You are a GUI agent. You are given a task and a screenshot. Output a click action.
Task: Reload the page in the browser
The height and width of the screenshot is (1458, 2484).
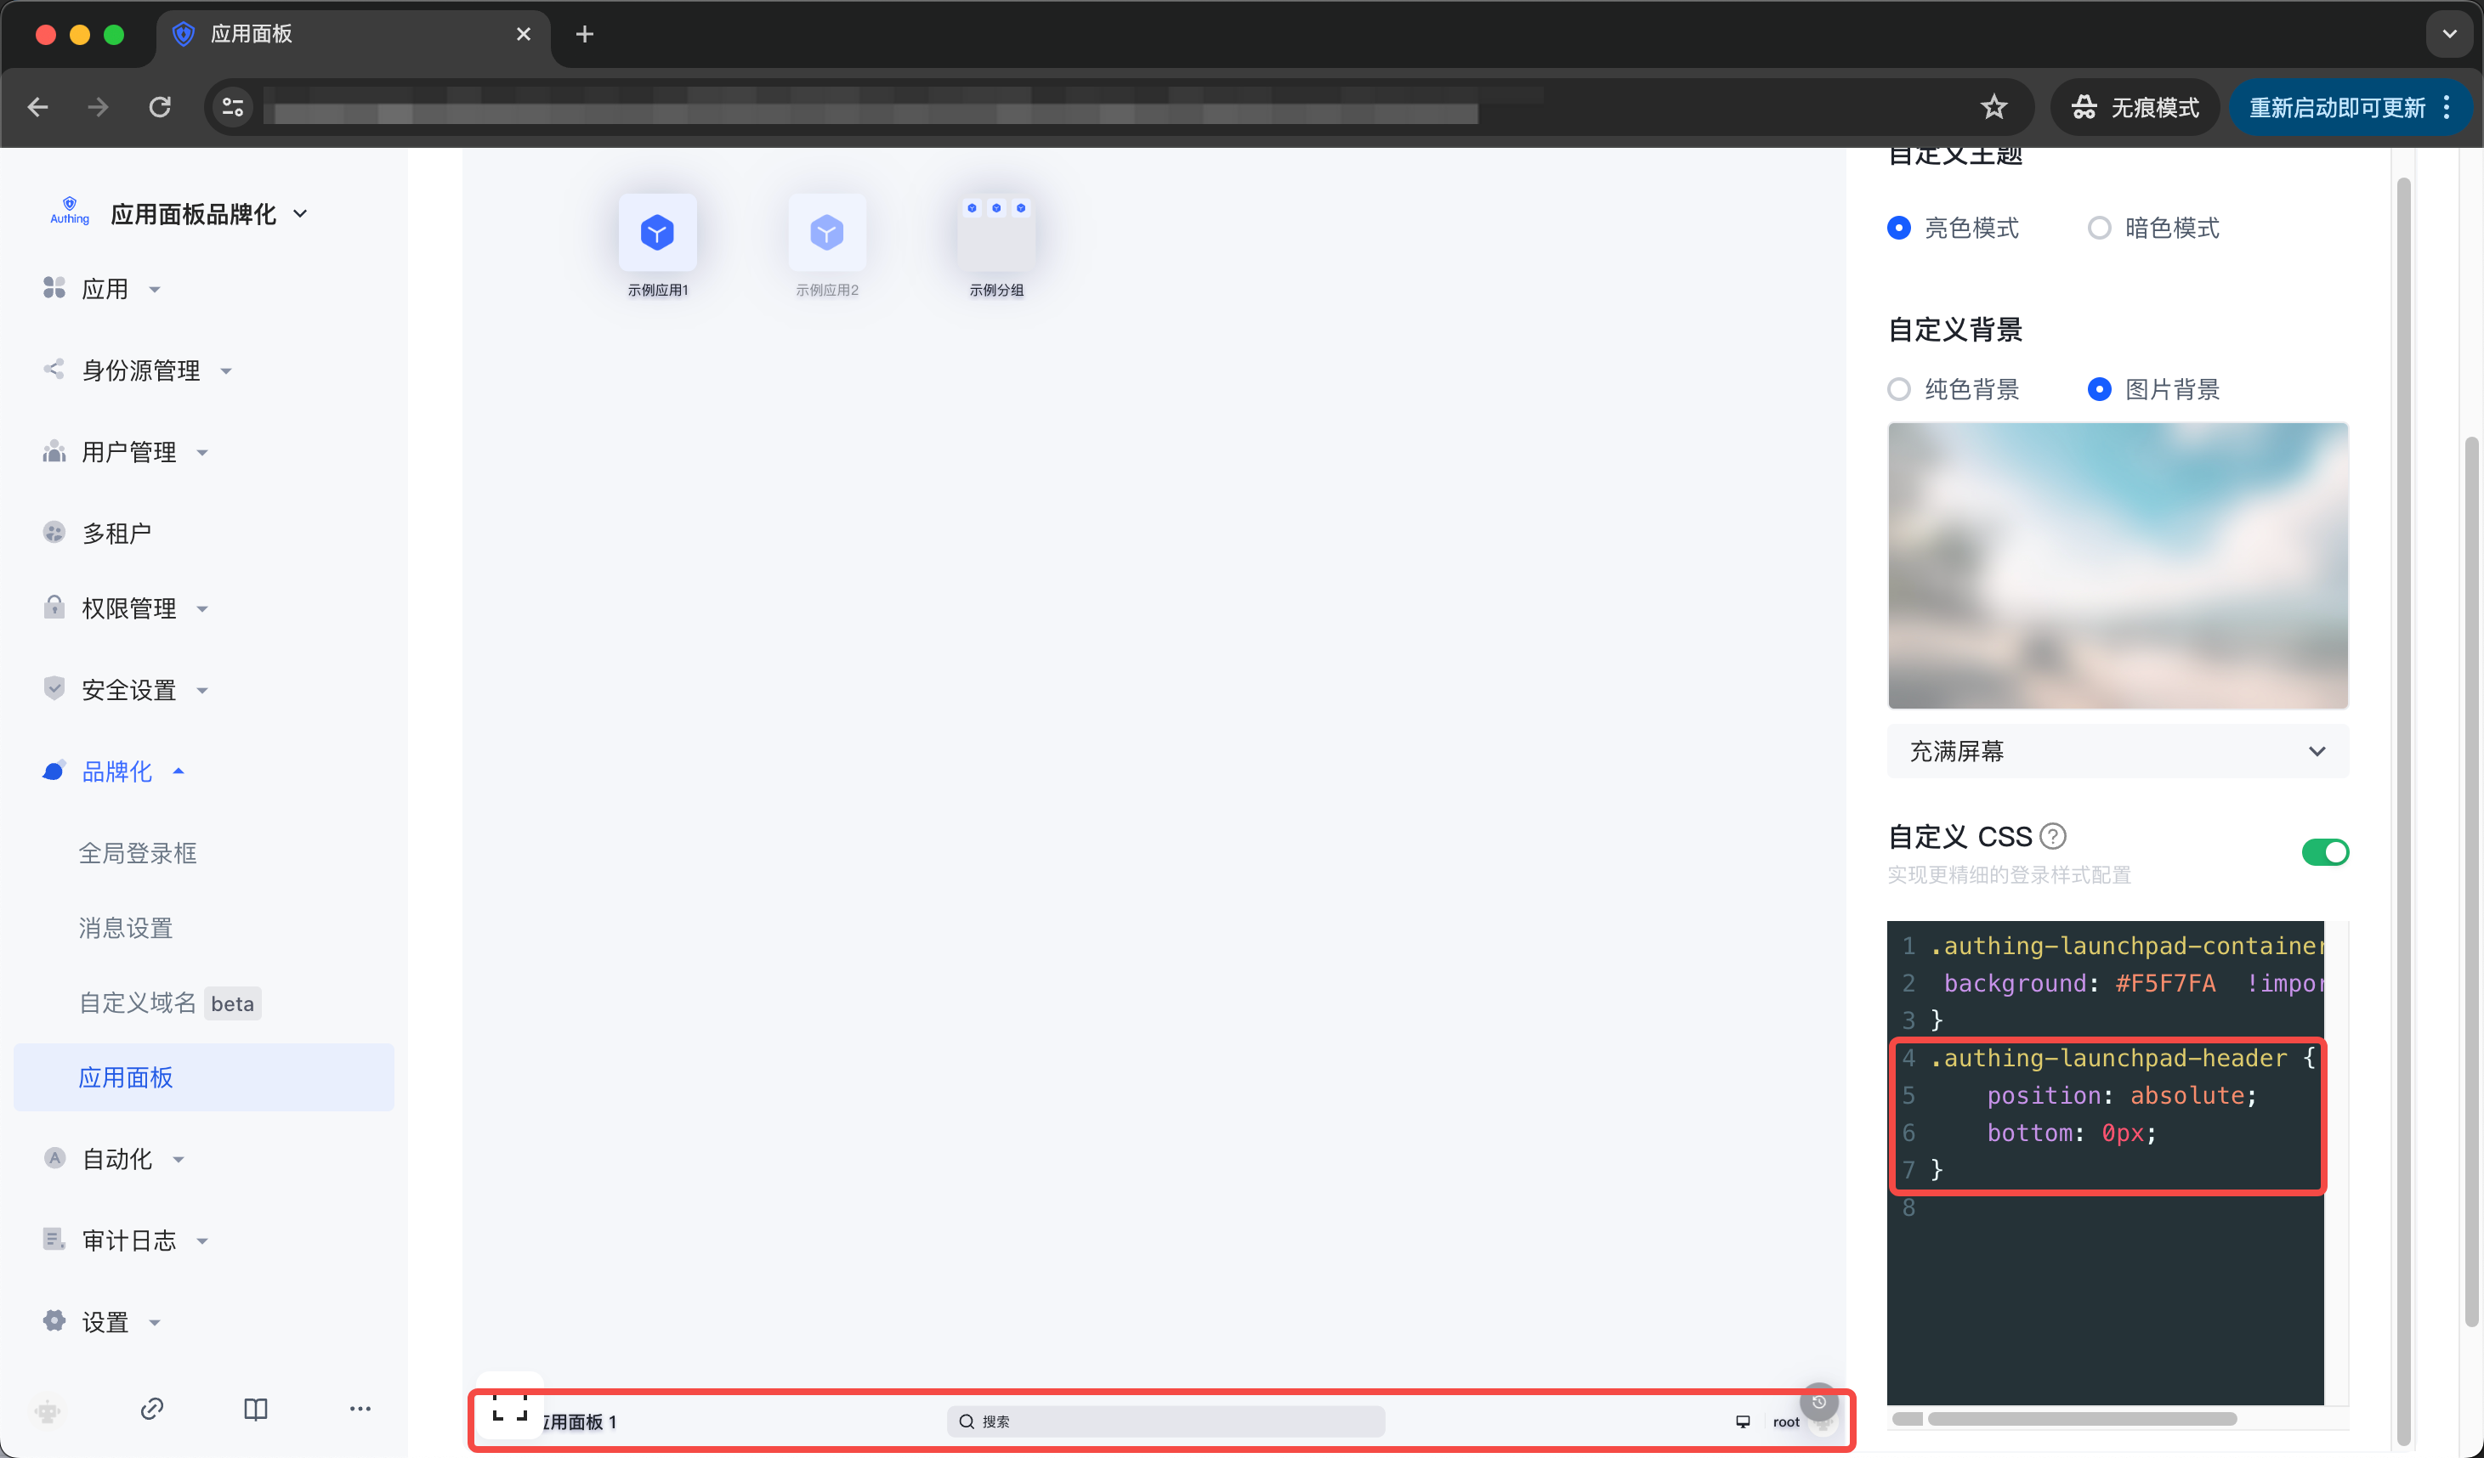(160, 106)
